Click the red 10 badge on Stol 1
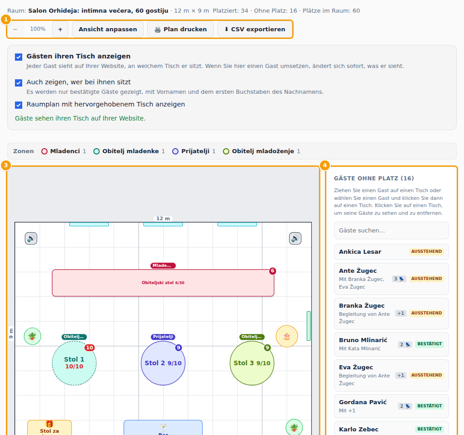 [x=90, y=348]
